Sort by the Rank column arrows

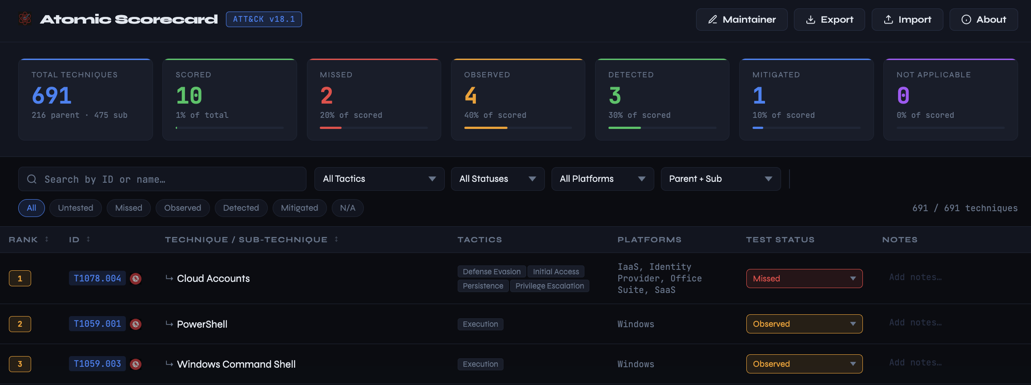point(47,239)
